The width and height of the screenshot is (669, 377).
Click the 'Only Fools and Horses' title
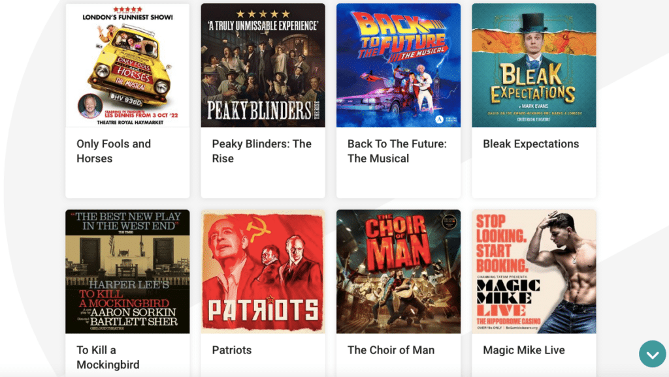[x=114, y=151]
